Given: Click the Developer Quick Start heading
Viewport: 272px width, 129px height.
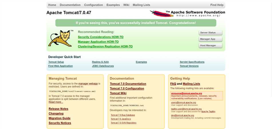Looking at the screenshot, I should tap(64, 57).
